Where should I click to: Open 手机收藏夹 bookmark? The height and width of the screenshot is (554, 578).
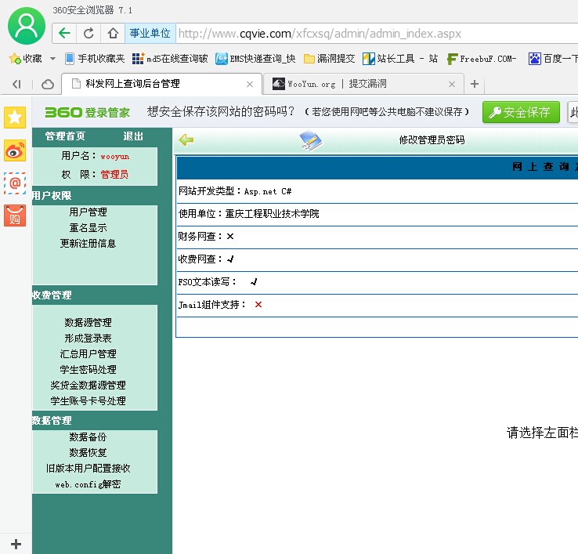[95, 59]
